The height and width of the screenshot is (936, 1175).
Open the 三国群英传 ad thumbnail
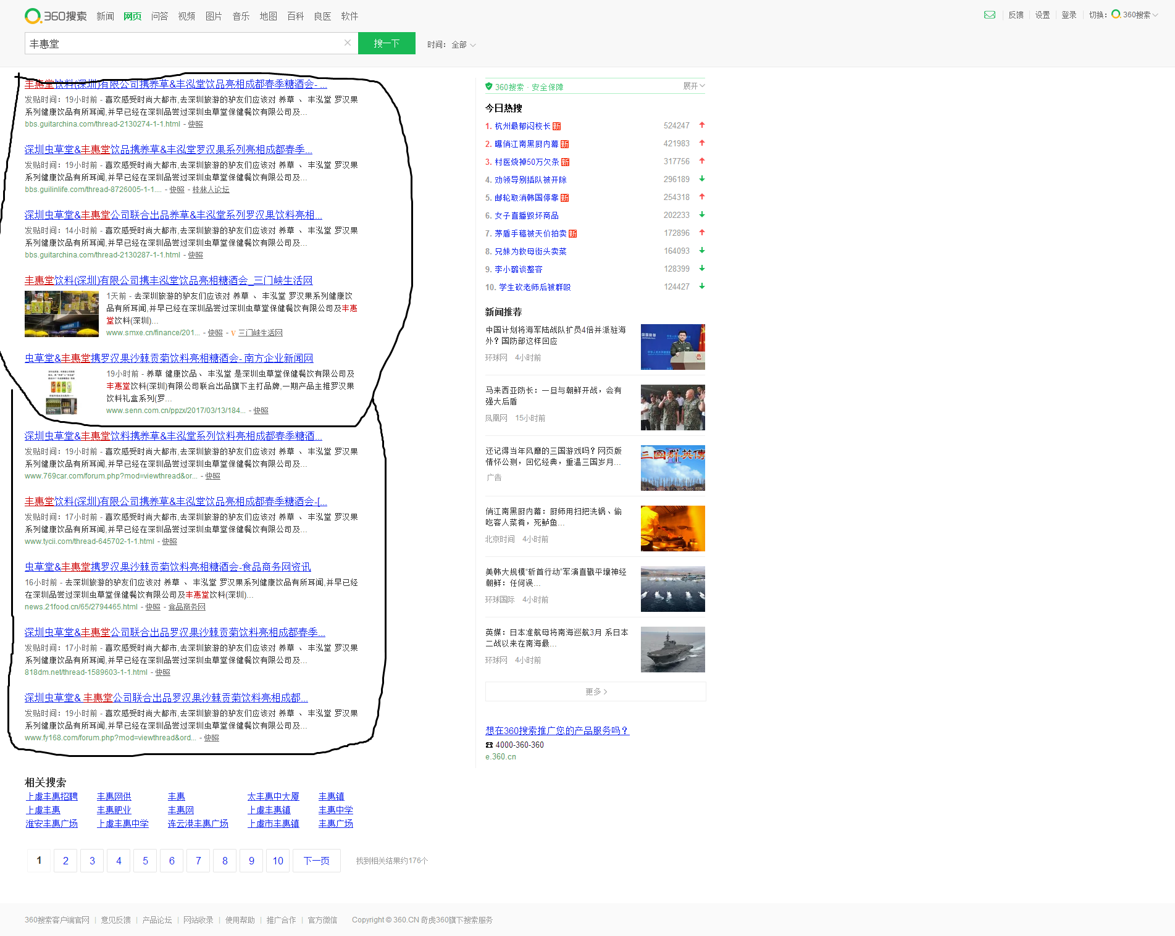(x=673, y=468)
